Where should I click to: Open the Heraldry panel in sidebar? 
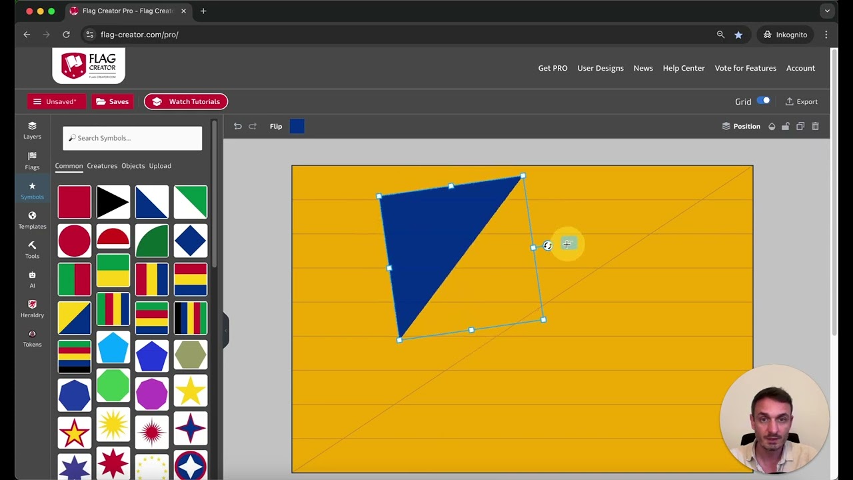coord(32,309)
